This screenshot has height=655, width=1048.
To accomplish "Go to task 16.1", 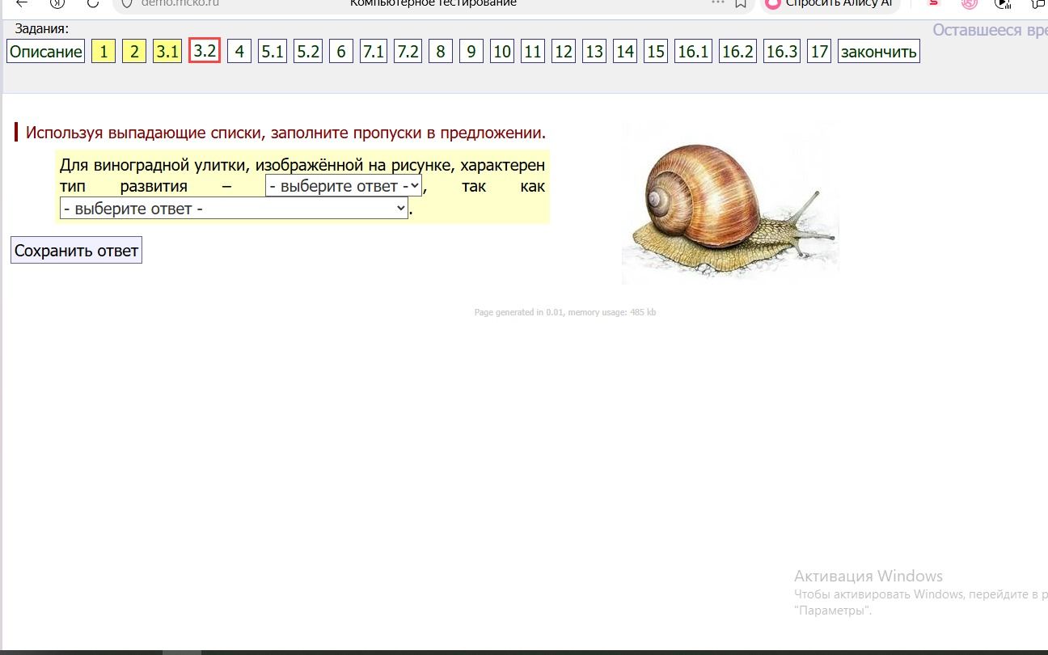I will tap(693, 52).
